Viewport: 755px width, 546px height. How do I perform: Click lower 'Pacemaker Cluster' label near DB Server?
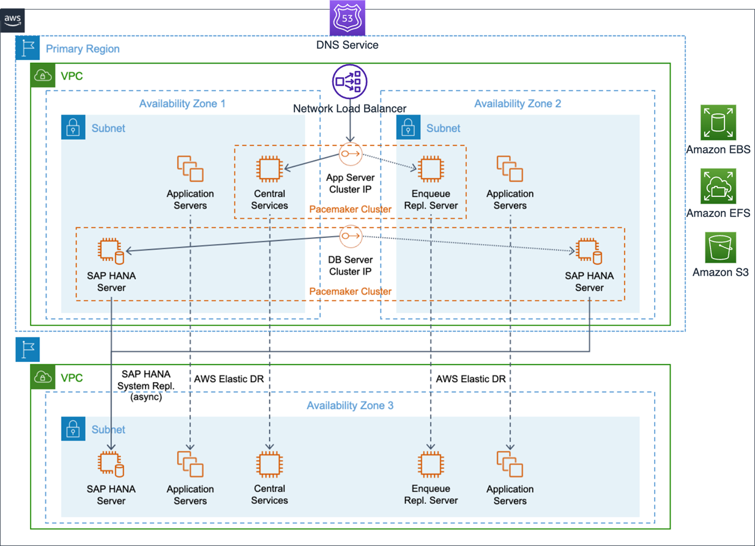pyautogui.click(x=351, y=291)
